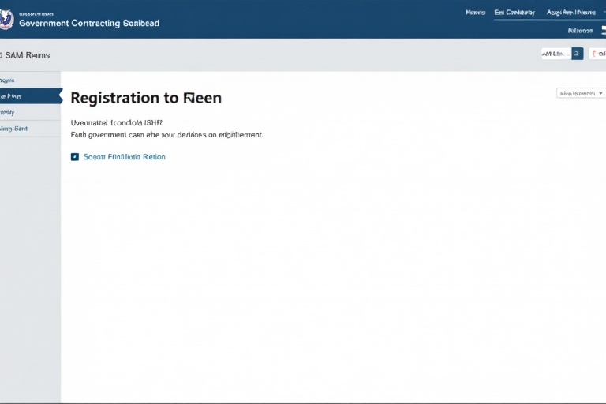Click the blue square icon beside the content link

[x=75, y=156]
